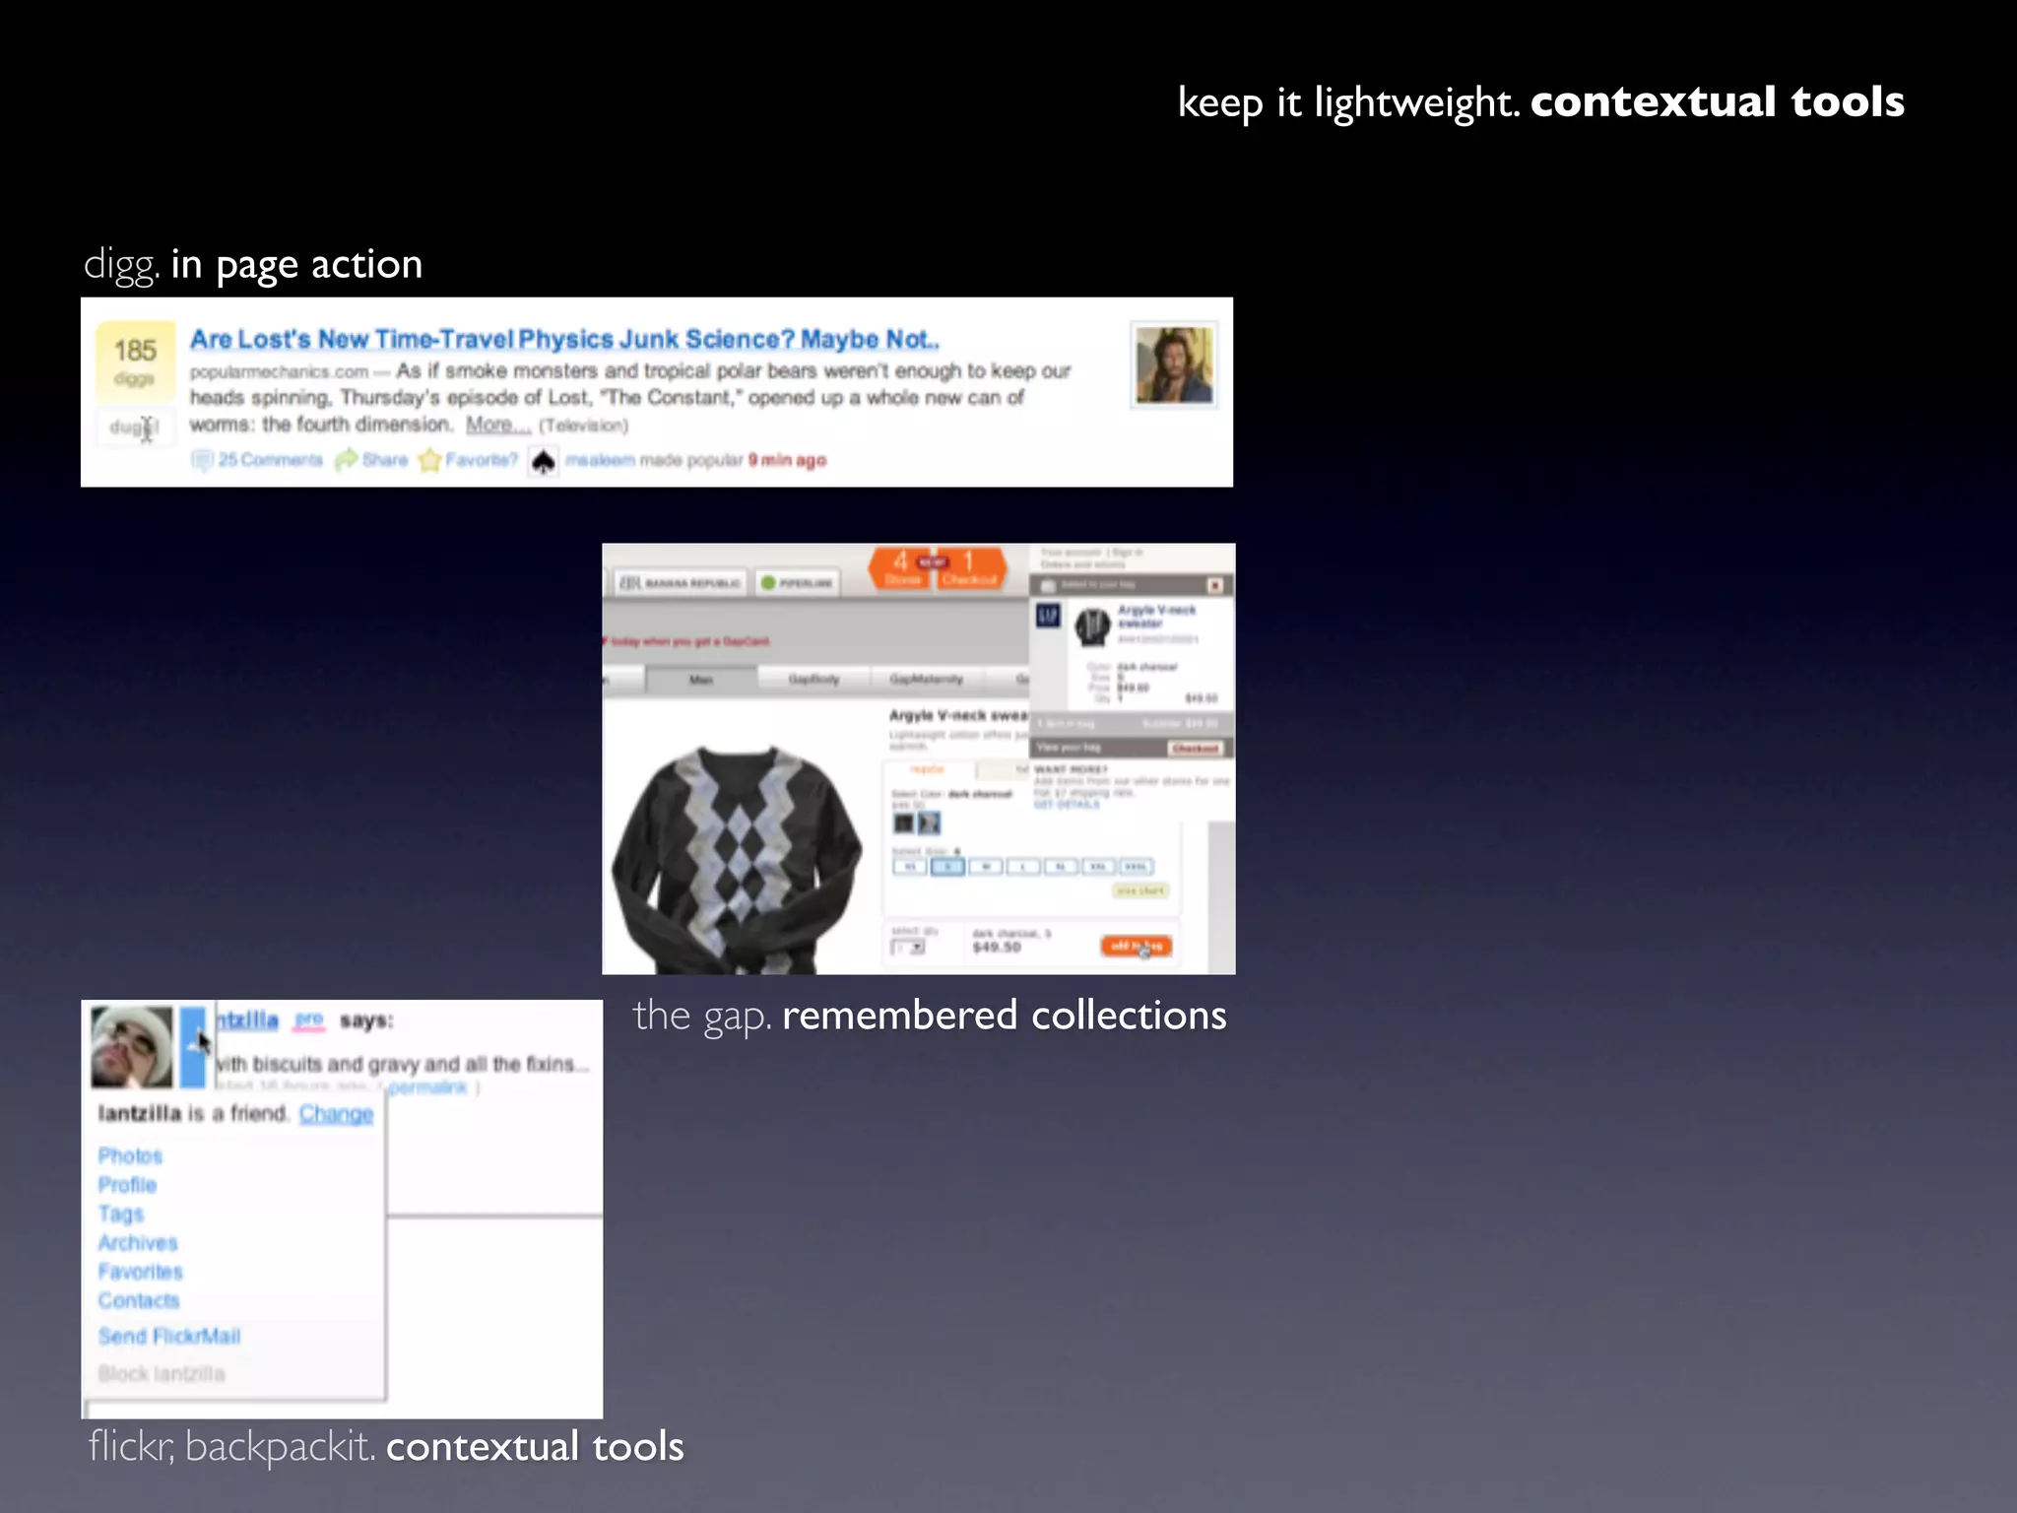Choose Archives from the flickr person menu

pos(138,1243)
